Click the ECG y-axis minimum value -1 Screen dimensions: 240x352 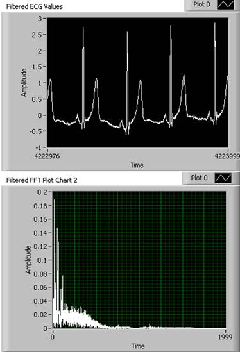click(x=39, y=147)
